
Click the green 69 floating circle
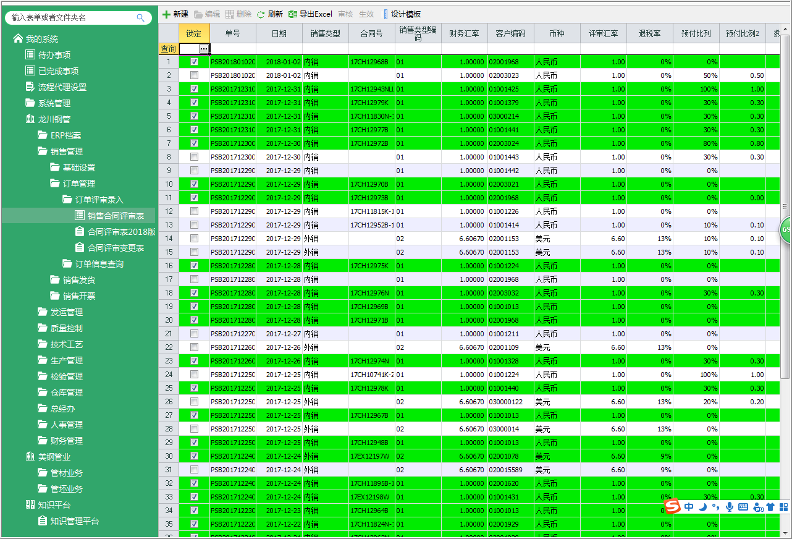786,229
